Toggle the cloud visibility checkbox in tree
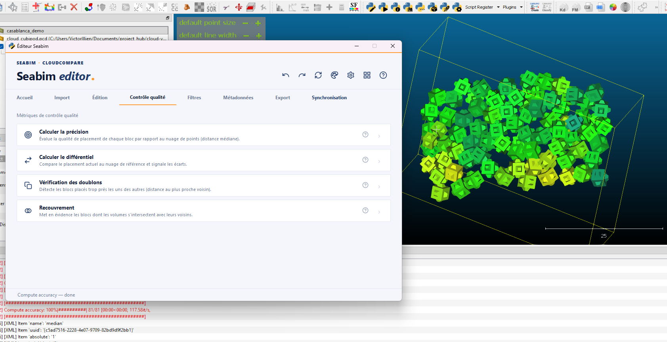This screenshot has width=667, height=342. (2, 46)
